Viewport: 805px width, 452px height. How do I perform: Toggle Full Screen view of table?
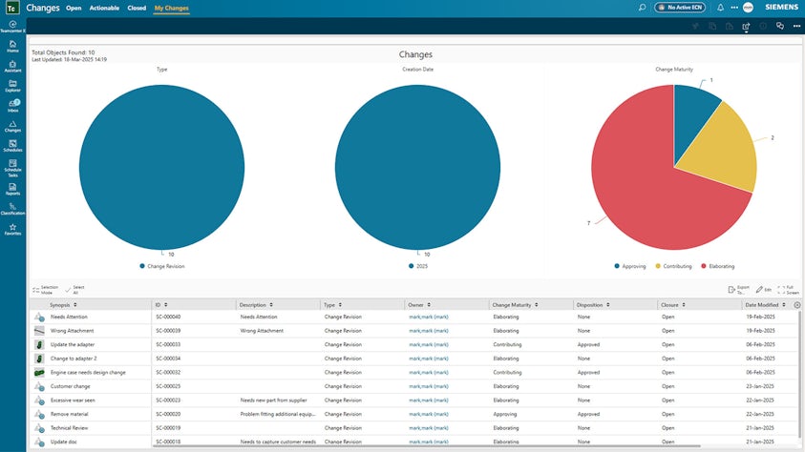click(785, 288)
